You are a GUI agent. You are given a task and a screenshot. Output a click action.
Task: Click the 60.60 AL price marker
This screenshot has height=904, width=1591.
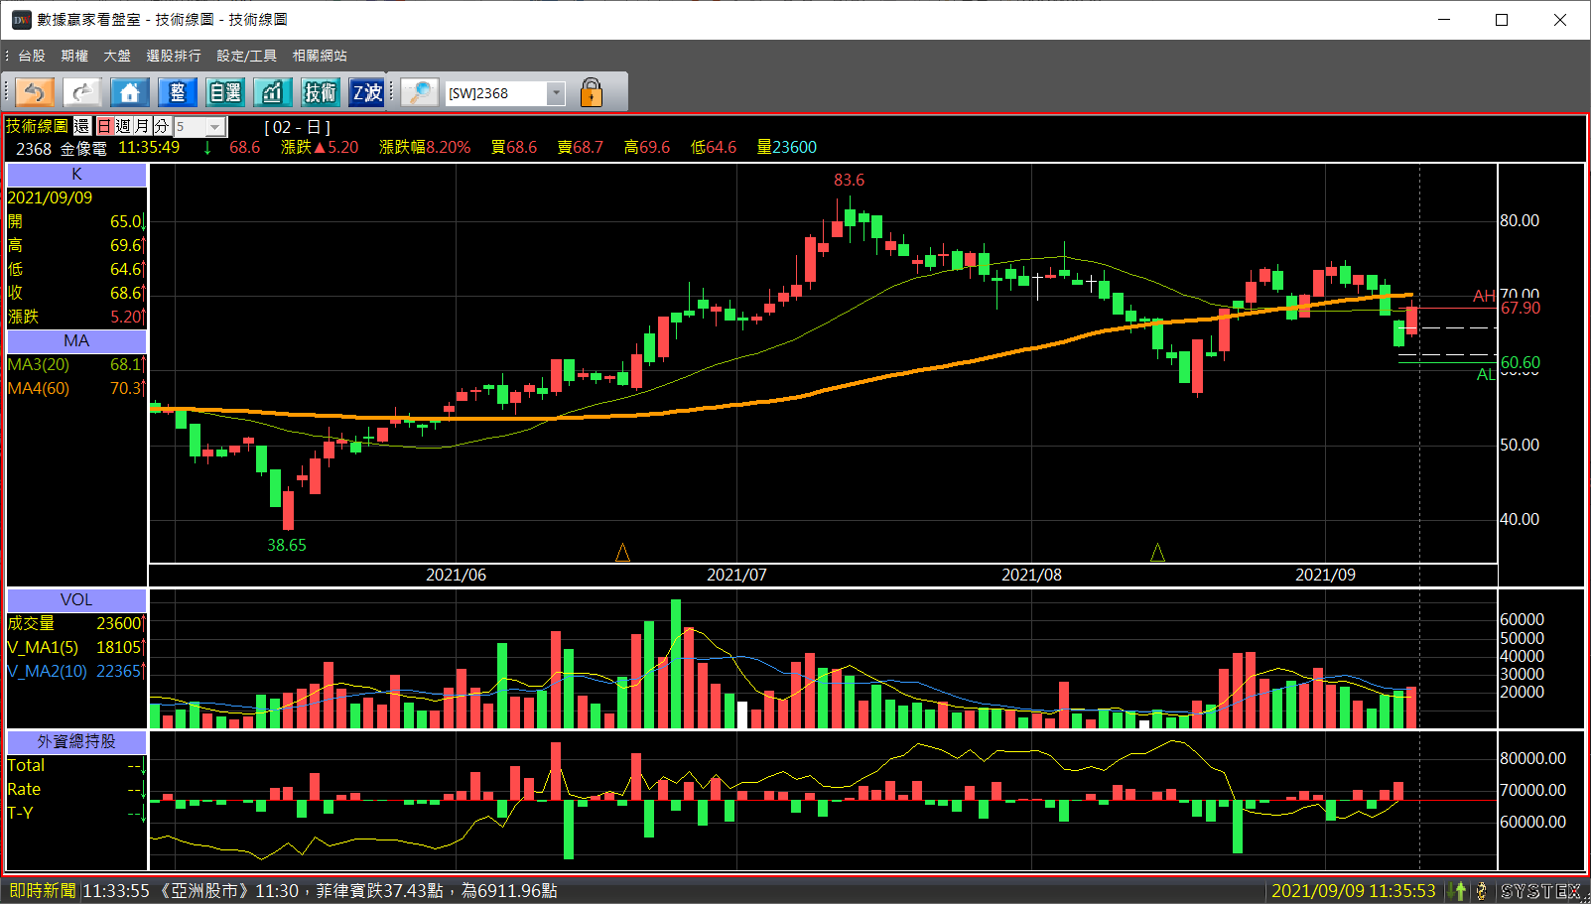tap(1521, 363)
